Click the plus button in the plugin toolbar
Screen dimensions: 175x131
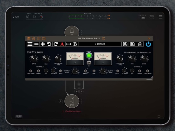(43, 44)
